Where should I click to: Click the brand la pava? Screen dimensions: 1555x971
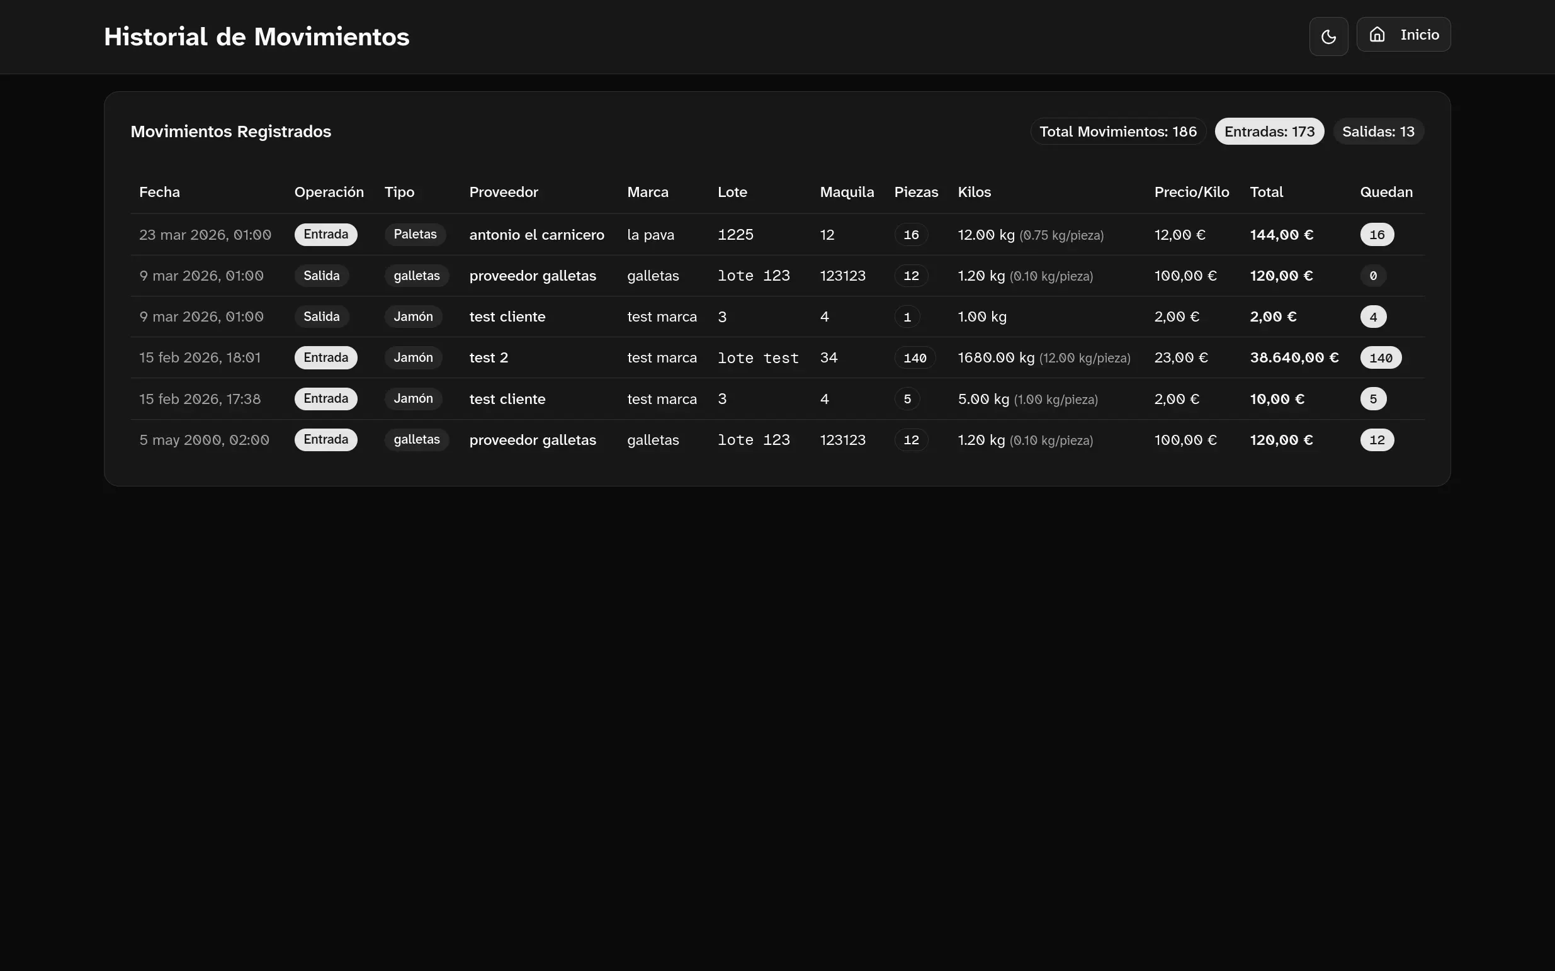[x=650, y=235]
